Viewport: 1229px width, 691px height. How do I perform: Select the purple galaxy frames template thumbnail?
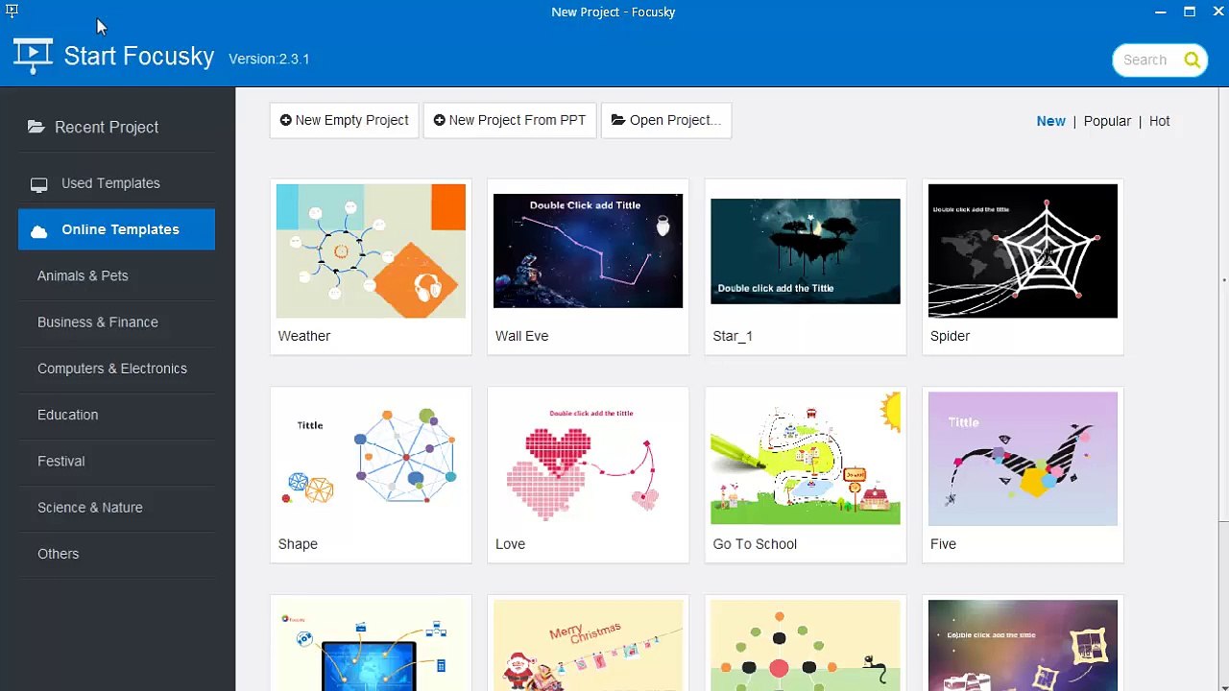point(1023,645)
